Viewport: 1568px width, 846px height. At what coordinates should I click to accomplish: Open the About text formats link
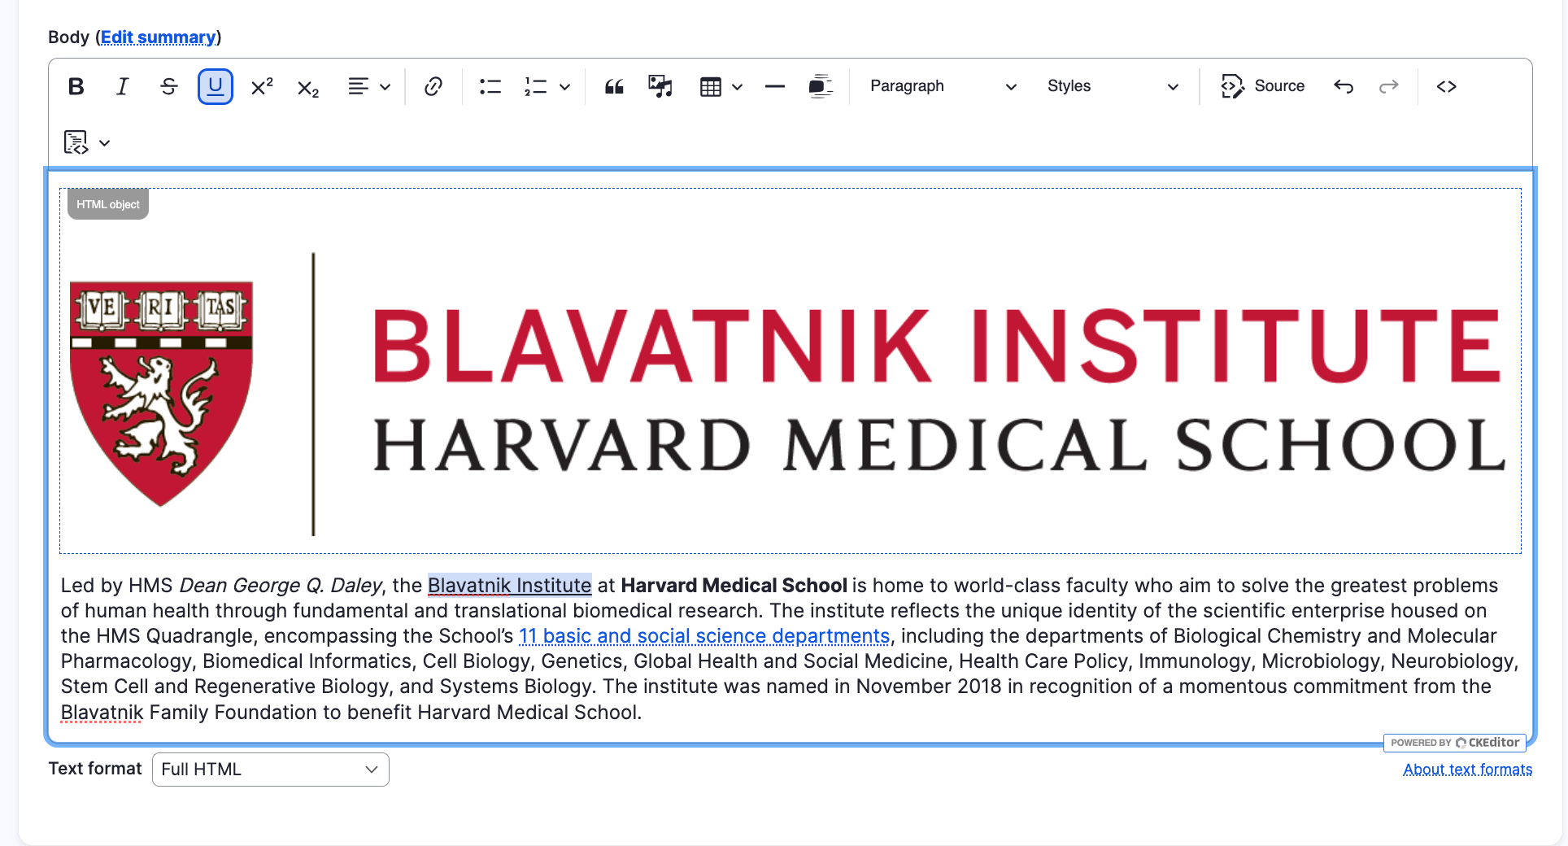[x=1467, y=770]
